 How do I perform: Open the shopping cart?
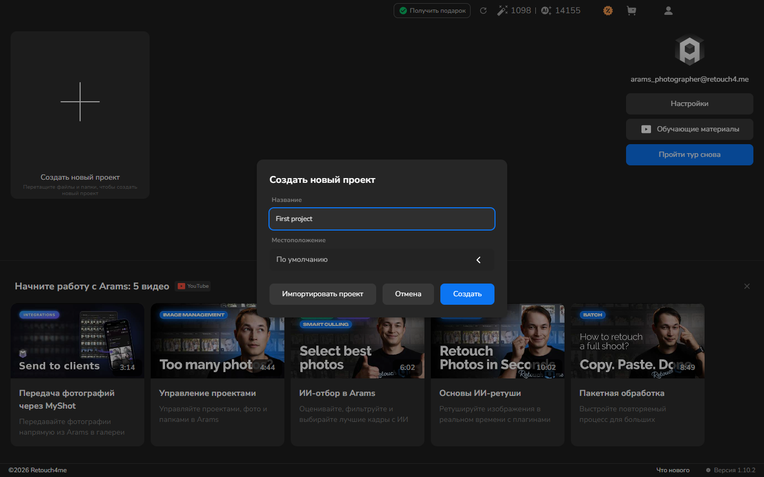[x=631, y=11]
